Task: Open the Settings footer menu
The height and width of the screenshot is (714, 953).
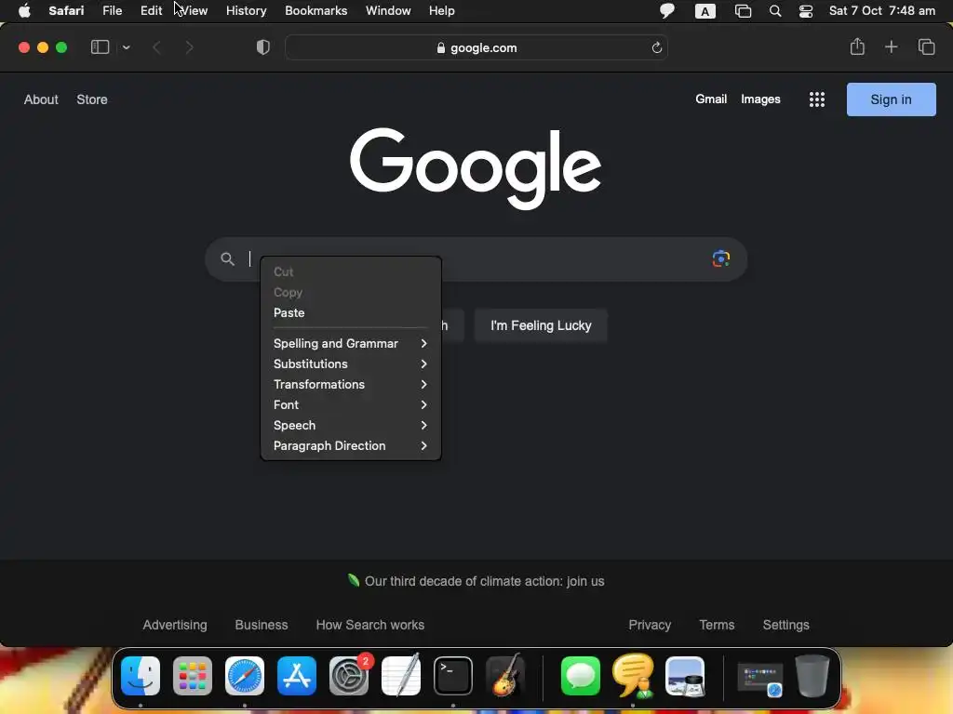Action: coord(785,625)
